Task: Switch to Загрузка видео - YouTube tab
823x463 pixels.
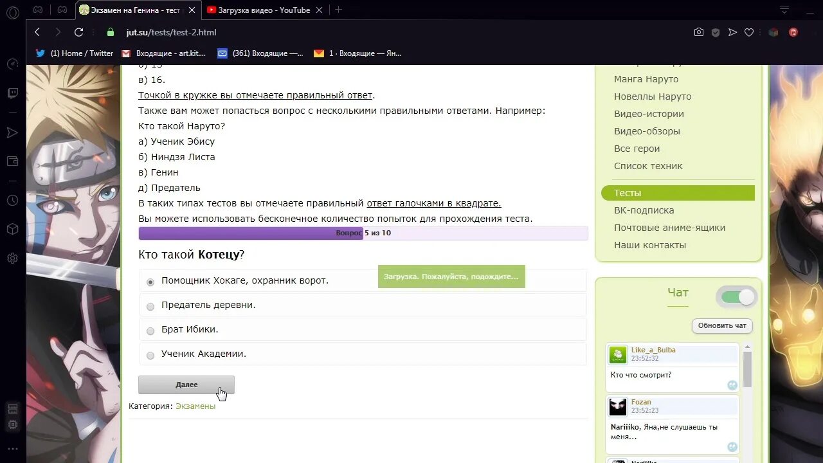Action: pos(264,10)
